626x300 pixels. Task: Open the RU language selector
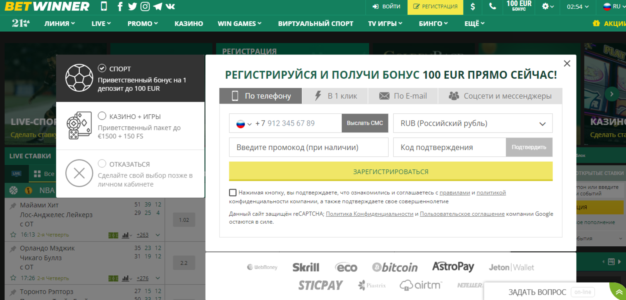614,6
